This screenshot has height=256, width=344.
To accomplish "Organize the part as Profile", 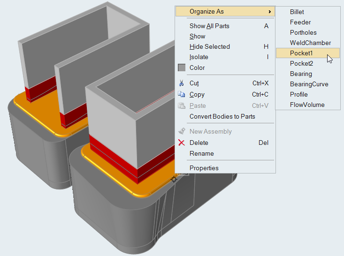I will click(299, 95).
